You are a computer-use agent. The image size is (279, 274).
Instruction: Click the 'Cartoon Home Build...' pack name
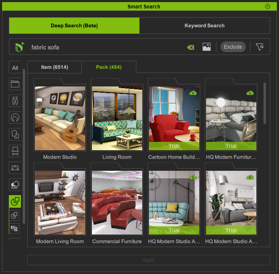(174, 157)
